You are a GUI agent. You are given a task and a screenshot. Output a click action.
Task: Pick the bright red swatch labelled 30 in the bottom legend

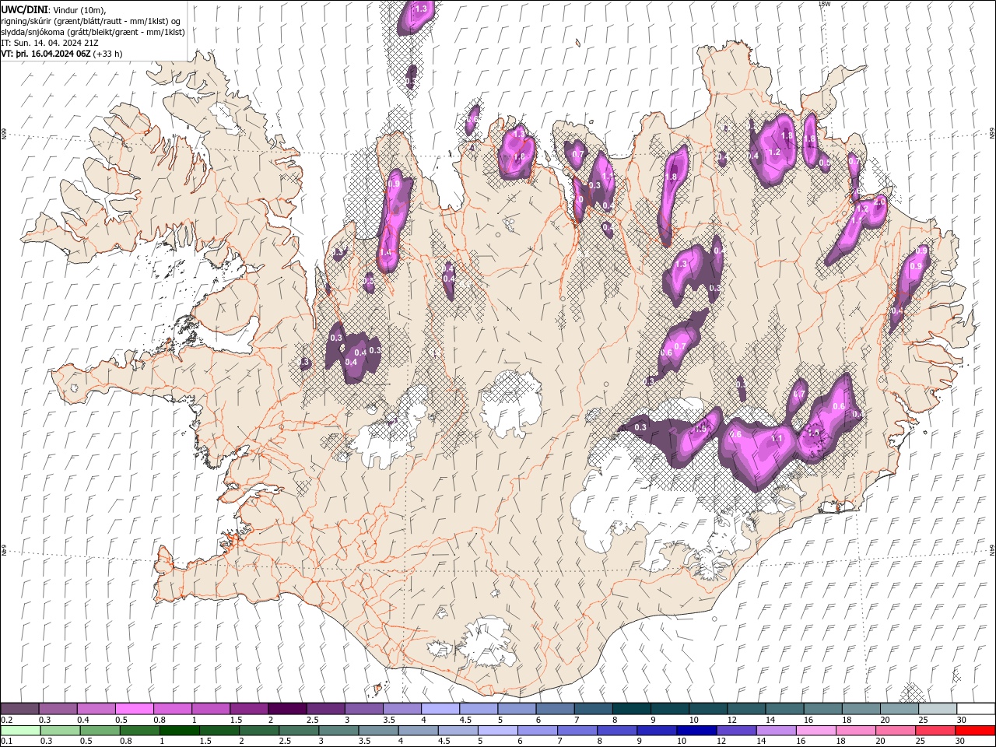(975, 731)
